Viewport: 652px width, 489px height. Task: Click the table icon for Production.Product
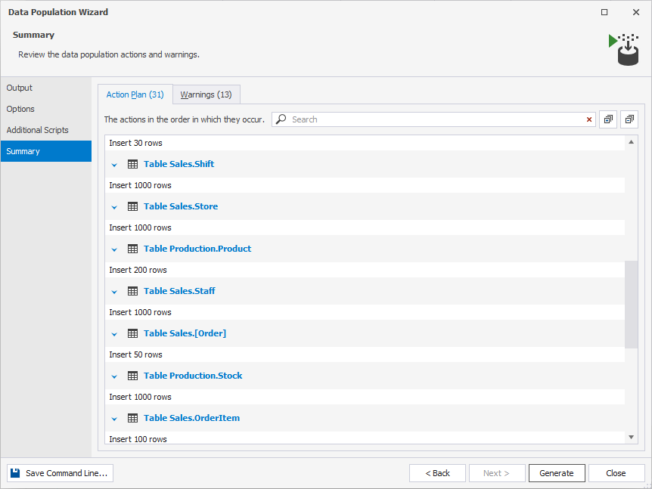click(x=132, y=249)
